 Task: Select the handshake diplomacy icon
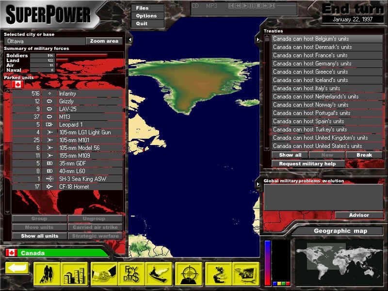(x=104, y=274)
